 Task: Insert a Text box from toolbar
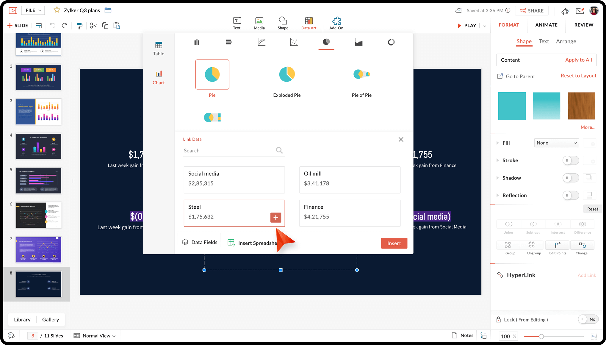click(x=237, y=23)
